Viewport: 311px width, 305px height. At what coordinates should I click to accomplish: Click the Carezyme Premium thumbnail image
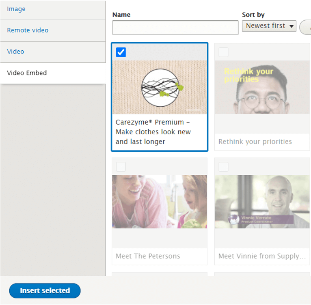160,87
